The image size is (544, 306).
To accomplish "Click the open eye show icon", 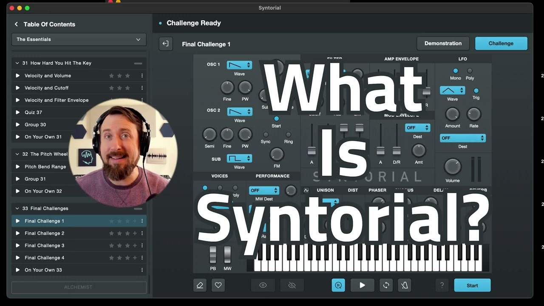I will point(263,285).
